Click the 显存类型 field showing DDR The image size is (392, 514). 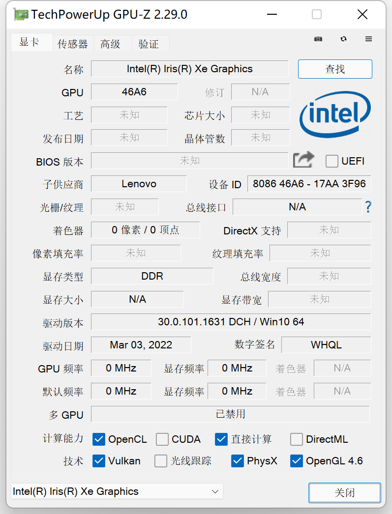coord(152,276)
